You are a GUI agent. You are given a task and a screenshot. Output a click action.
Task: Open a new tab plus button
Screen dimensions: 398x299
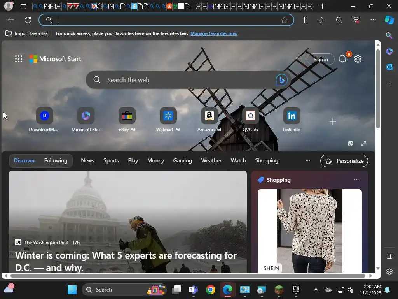click(x=322, y=6)
